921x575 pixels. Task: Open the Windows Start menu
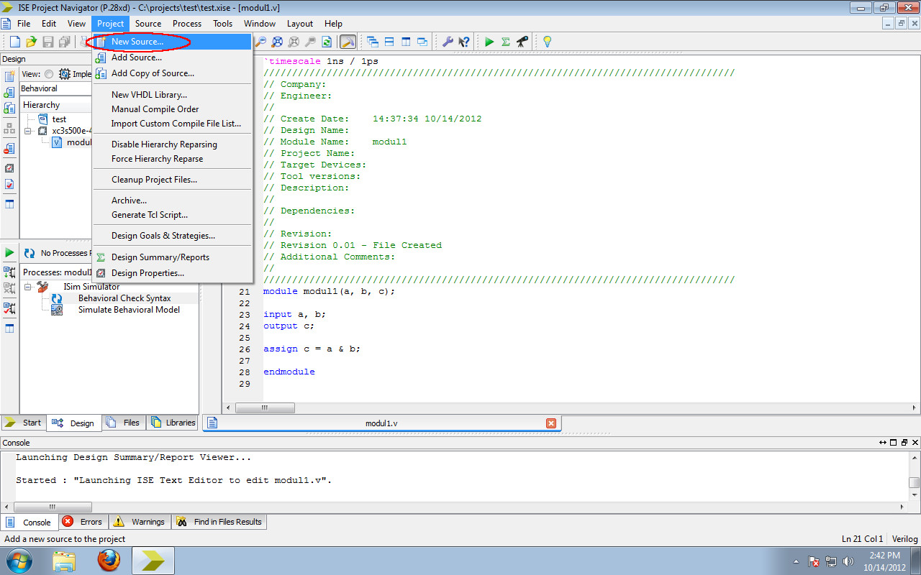click(18, 560)
